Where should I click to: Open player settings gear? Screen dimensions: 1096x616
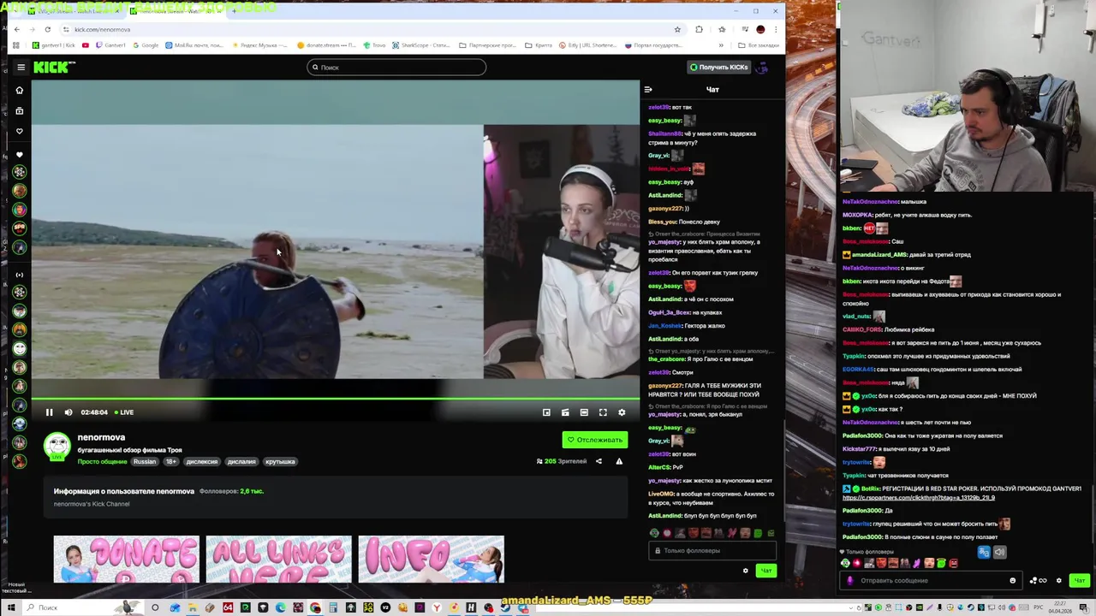622,412
